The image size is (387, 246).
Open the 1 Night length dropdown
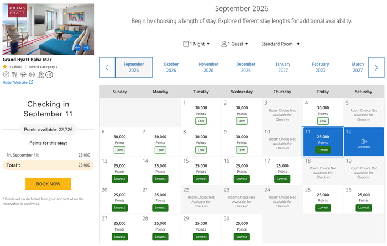196,44
